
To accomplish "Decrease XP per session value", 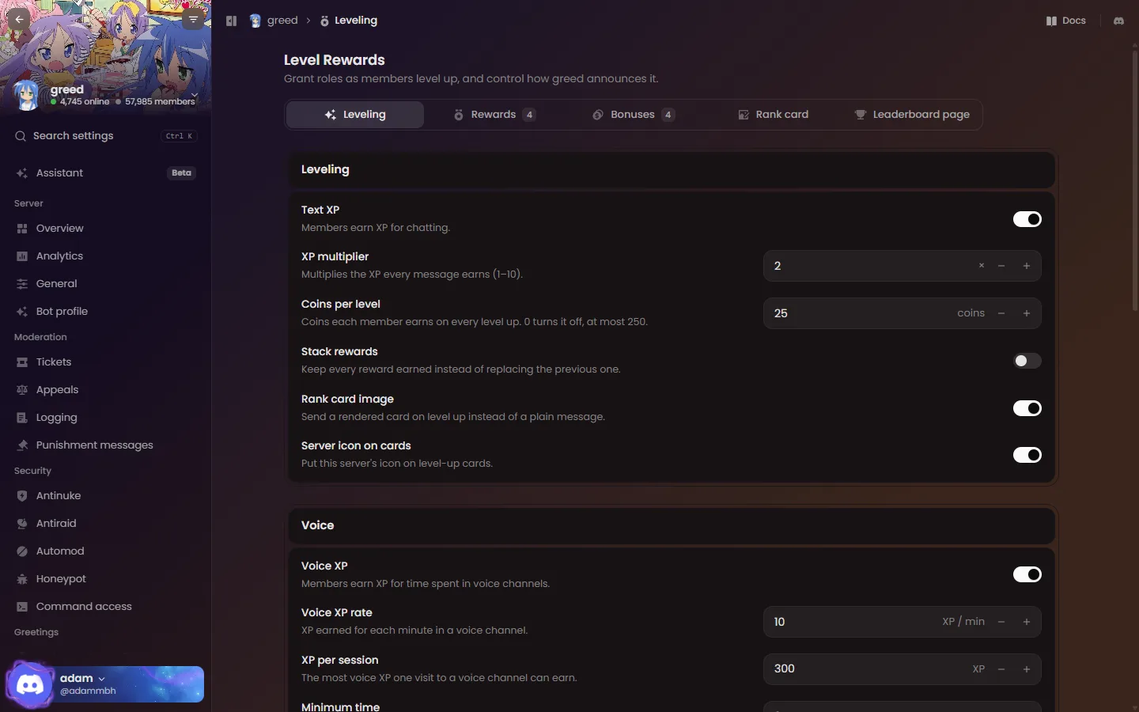I will 1001,669.
